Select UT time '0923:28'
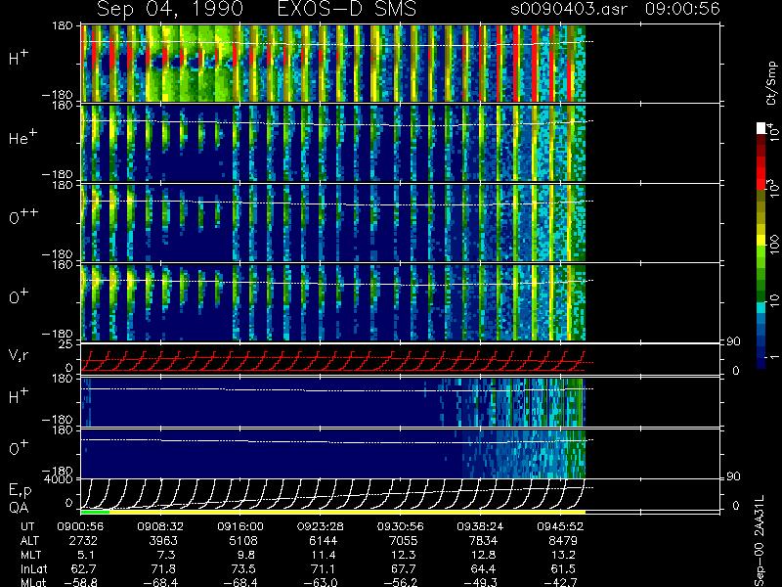 (x=321, y=526)
